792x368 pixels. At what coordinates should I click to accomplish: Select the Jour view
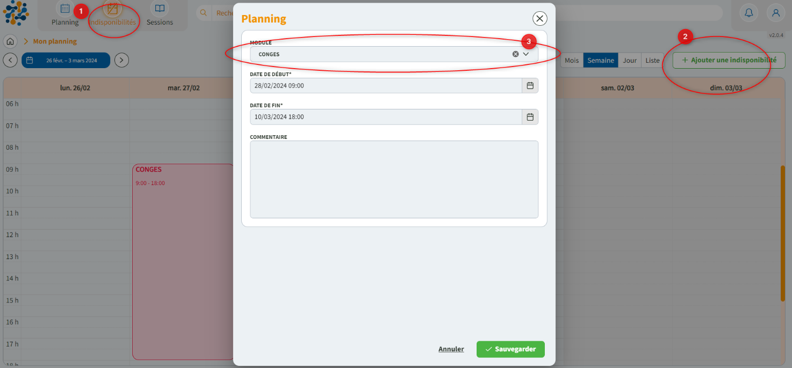point(630,60)
